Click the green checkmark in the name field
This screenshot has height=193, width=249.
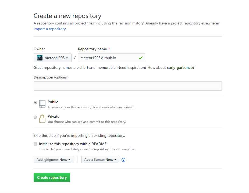click(140, 58)
